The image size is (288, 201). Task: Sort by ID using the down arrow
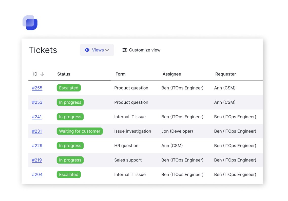click(x=42, y=74)
